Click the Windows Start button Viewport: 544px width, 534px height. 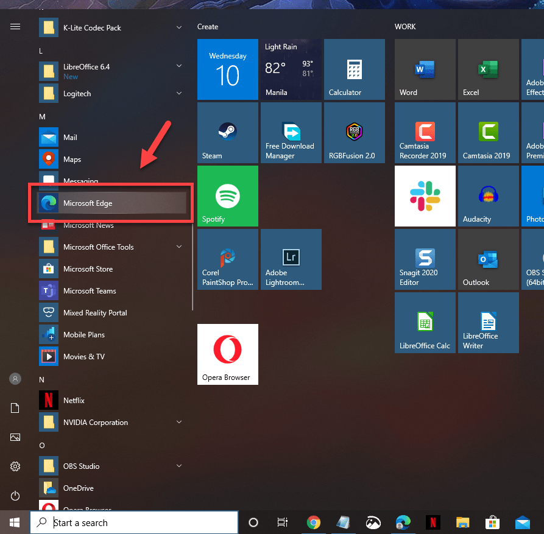click(15, 522)
